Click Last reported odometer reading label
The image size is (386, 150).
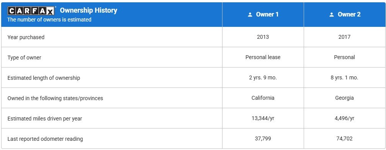(45, 139)
